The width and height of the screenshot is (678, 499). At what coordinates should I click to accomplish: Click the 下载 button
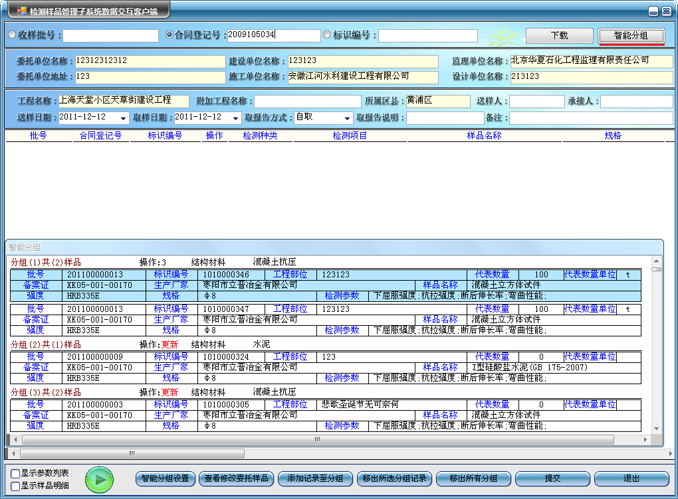[x=559, y=36]
